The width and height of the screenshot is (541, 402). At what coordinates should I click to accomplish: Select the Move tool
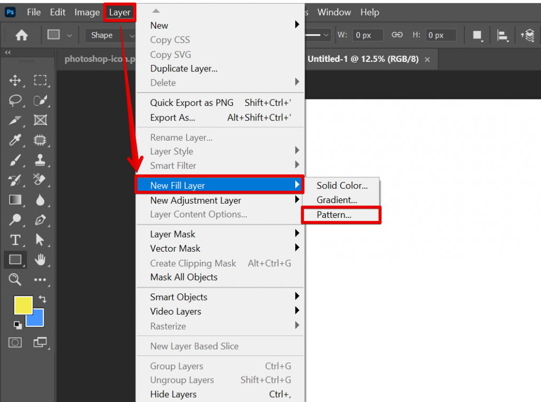pyautogui.click(x=15, y=80)
